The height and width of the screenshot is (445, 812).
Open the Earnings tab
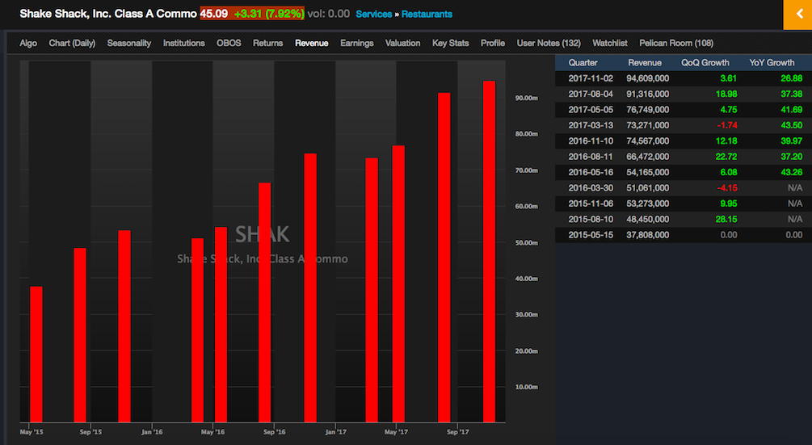(x=357, y=43)
